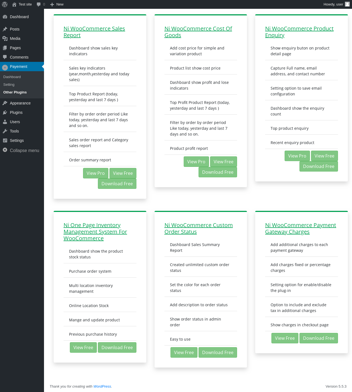Image resolution: width=352 pixels, height=392 pixels.
Task: Click the Dashboard gauge icon in sidebar
Action: tap(5, 17)
